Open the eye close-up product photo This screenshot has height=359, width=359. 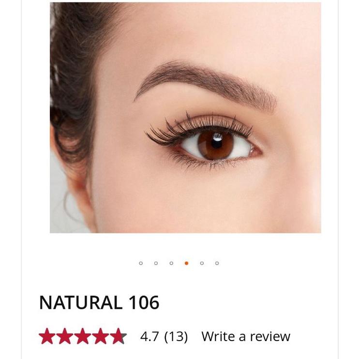(x=185, y=118)
